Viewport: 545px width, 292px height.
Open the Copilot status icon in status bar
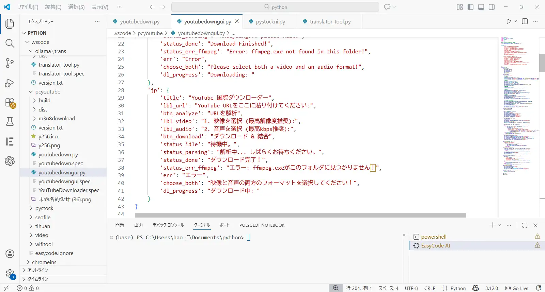click(476, 288)
